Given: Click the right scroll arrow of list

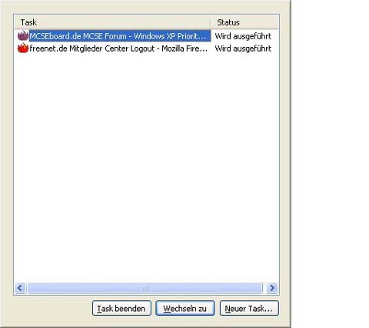Looking at the screenshot, I should pyautogui.click(x=272, y=288).
